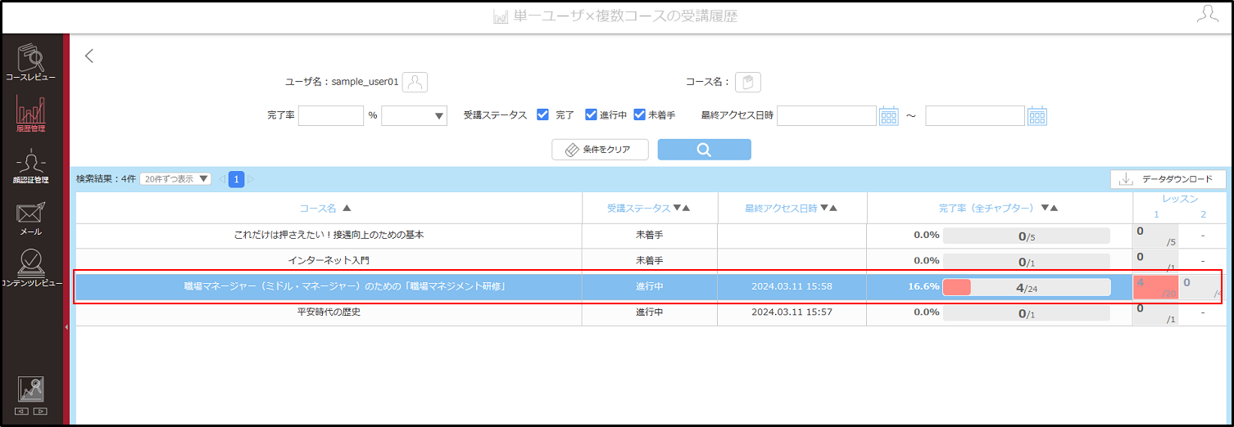Screen dimensions: 1234x427
Task: Click previous arrow under sidebar image icon
Action: pyautogui.click(x=22, y=411)
